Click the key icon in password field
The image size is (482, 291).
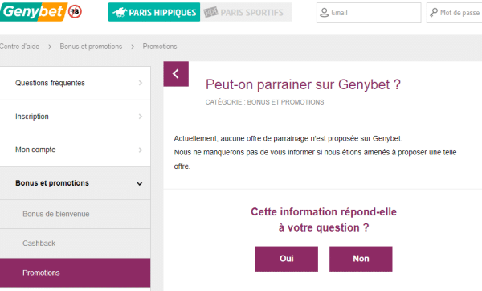coord(434,13)
